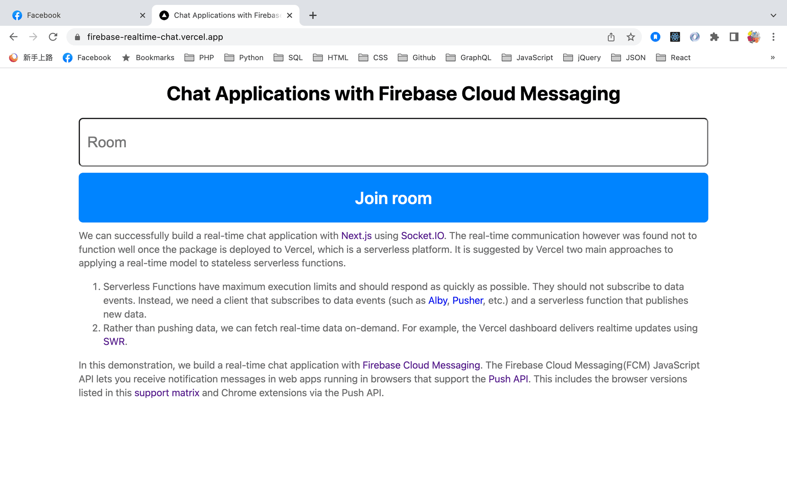Reload the current page
Image resolution: width=787 pixels, height=491 pixels.
53,37
